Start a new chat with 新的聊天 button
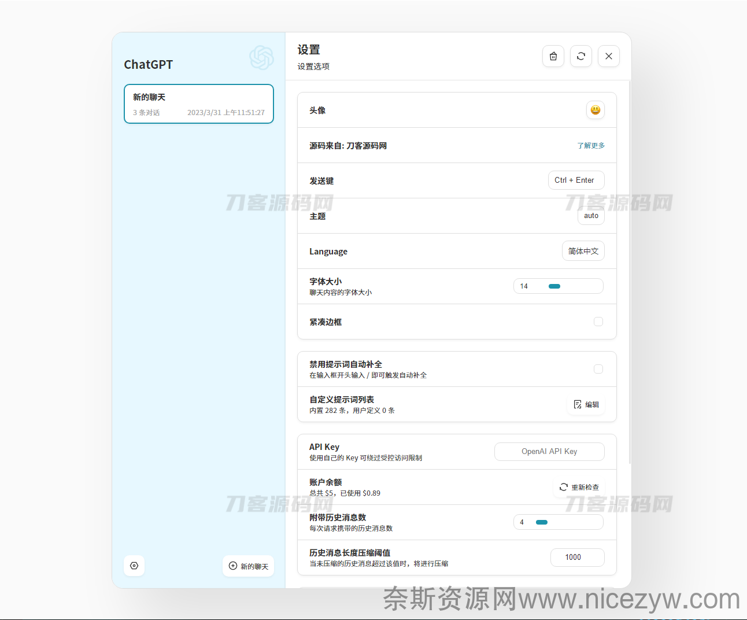 tap(249, 566)
